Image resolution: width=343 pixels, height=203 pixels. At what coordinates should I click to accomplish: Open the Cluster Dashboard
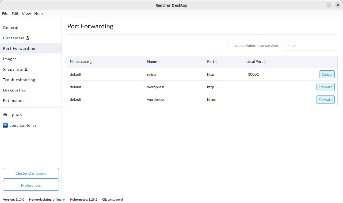pyautogui.click(x=31, y=173)
